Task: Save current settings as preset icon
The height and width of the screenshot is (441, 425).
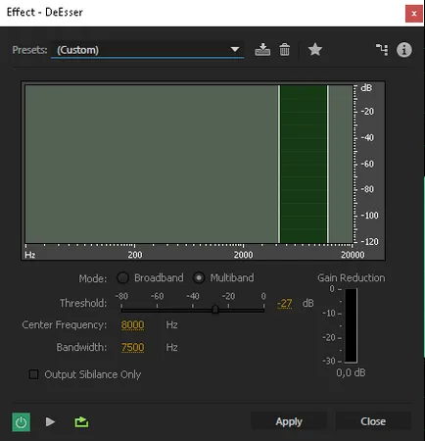Action: (262, 50)
